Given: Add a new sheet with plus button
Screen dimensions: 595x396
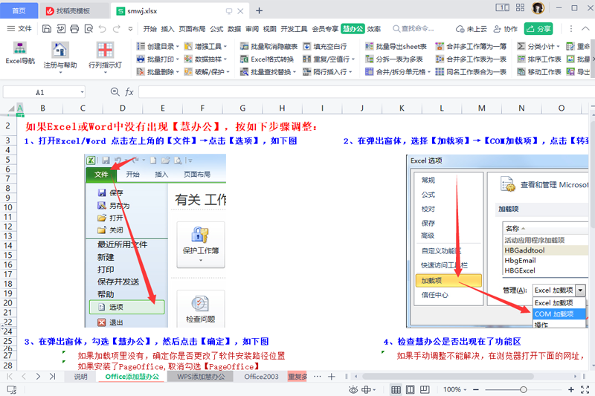Looking at the screenshot, I should 331,376.
